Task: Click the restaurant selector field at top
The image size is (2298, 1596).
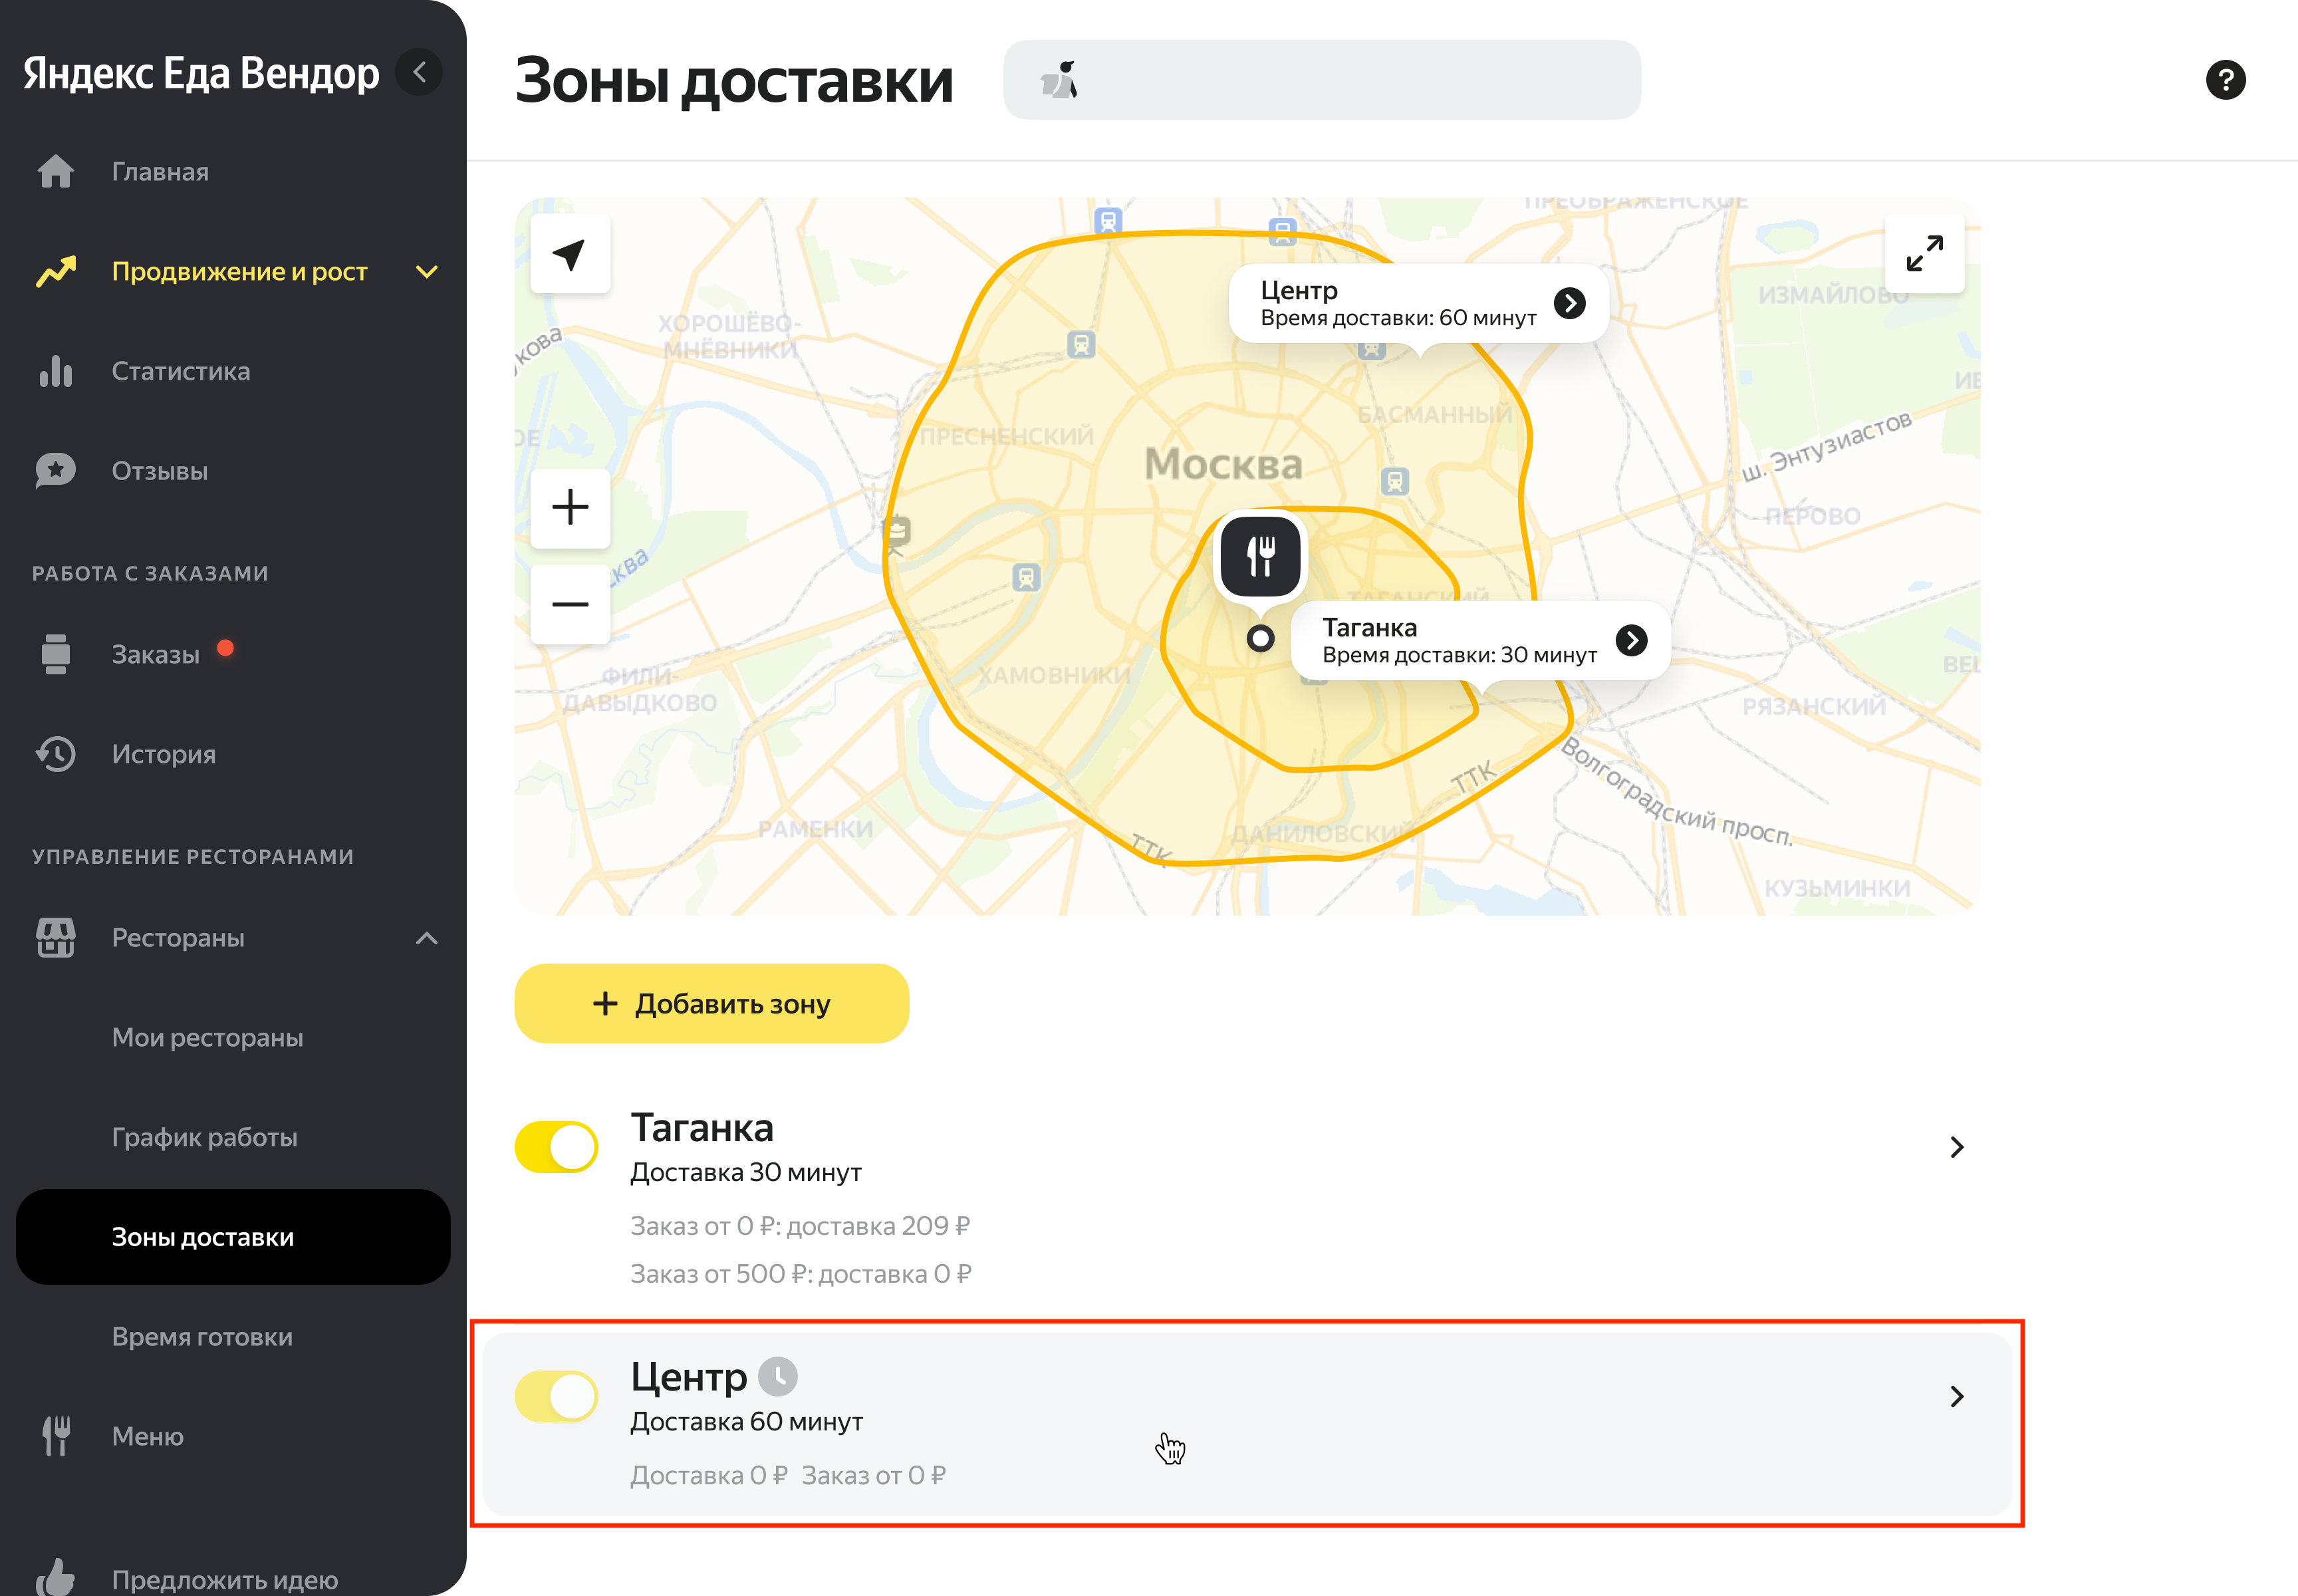Action: [1321, 80]
